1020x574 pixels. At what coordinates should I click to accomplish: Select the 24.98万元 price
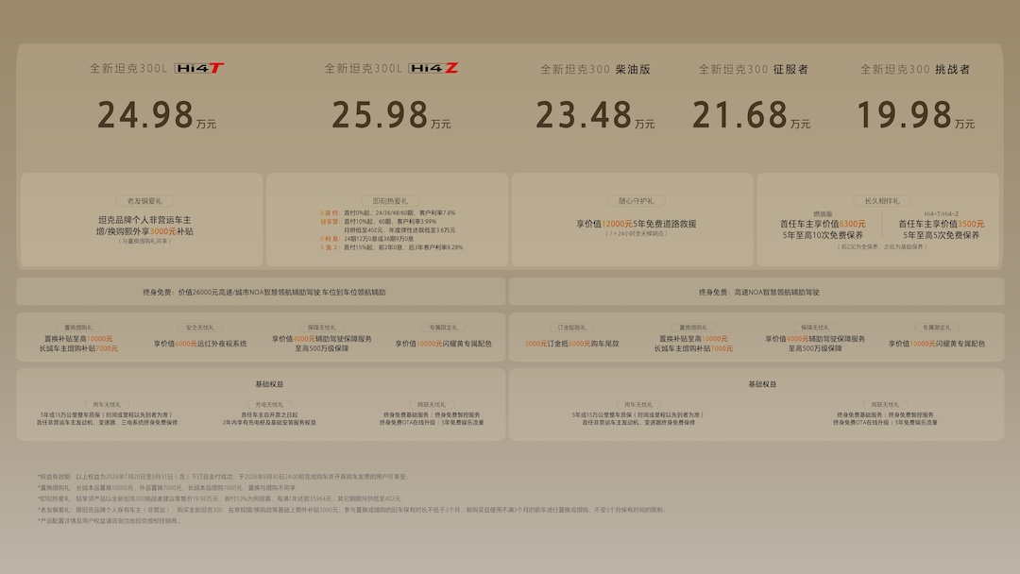(x=157, y=115)
